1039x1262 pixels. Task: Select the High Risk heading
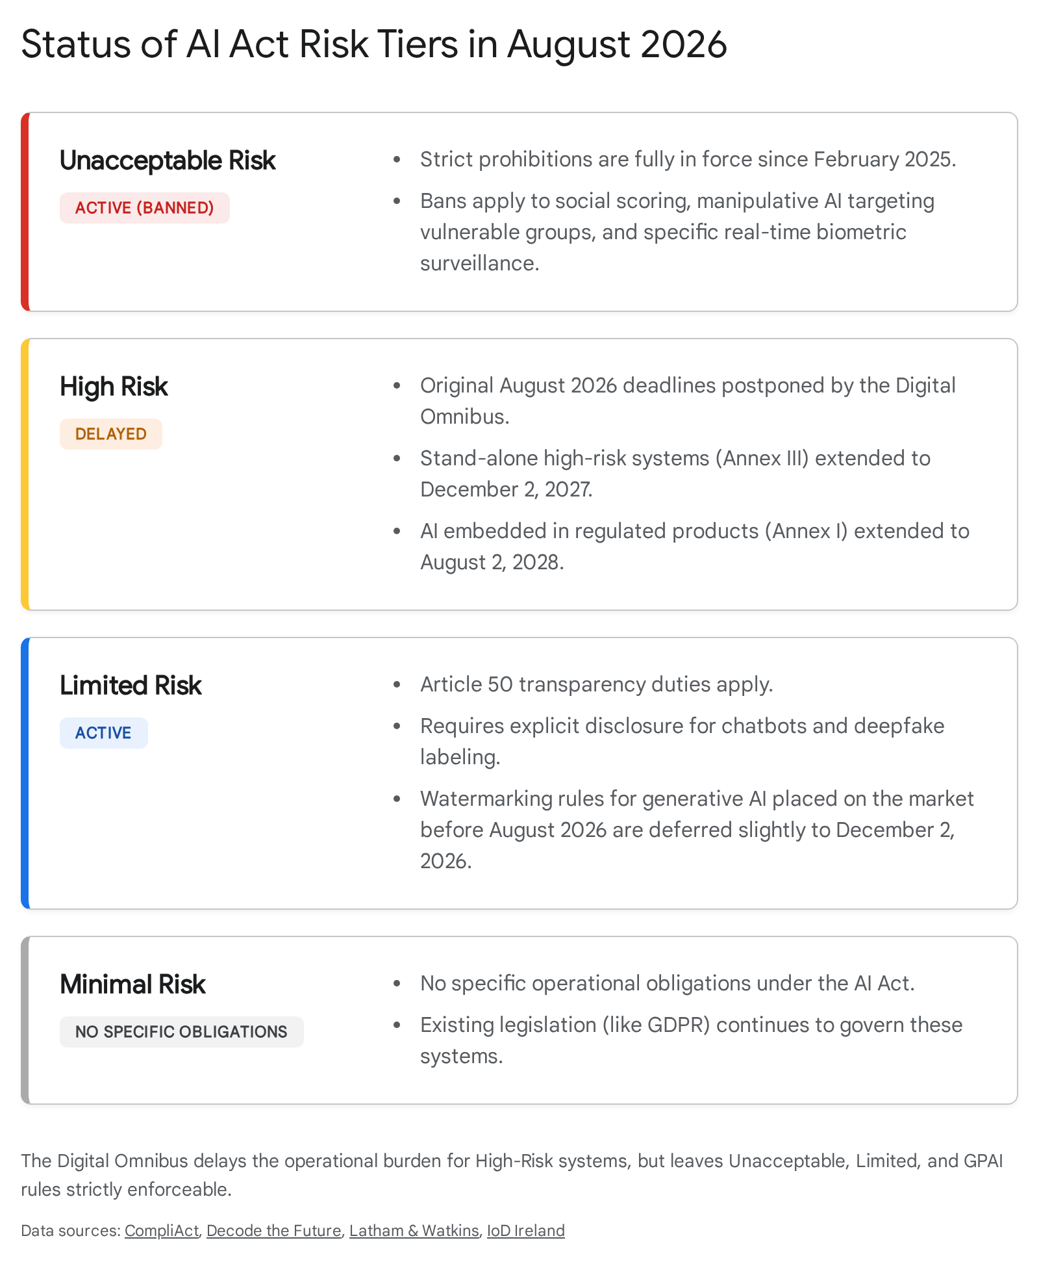click(114, 387)
